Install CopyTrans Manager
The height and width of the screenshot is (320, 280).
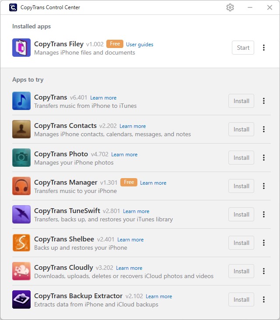(x=241, y=186)
